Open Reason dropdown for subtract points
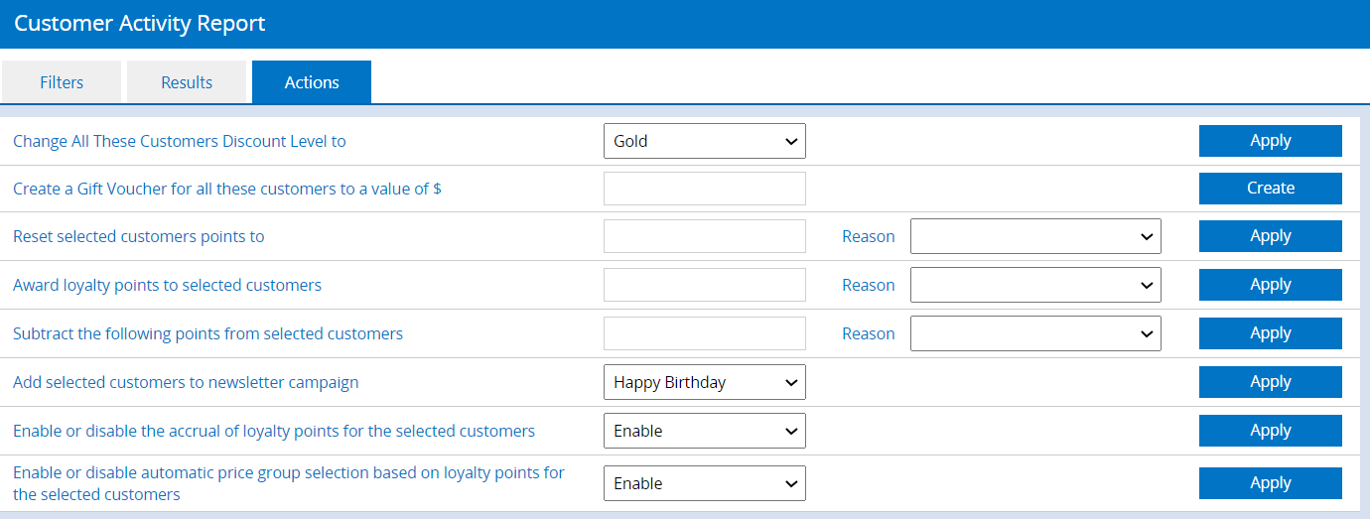The height and width of the screenshot is (519, 1370). pos(1035,333)
